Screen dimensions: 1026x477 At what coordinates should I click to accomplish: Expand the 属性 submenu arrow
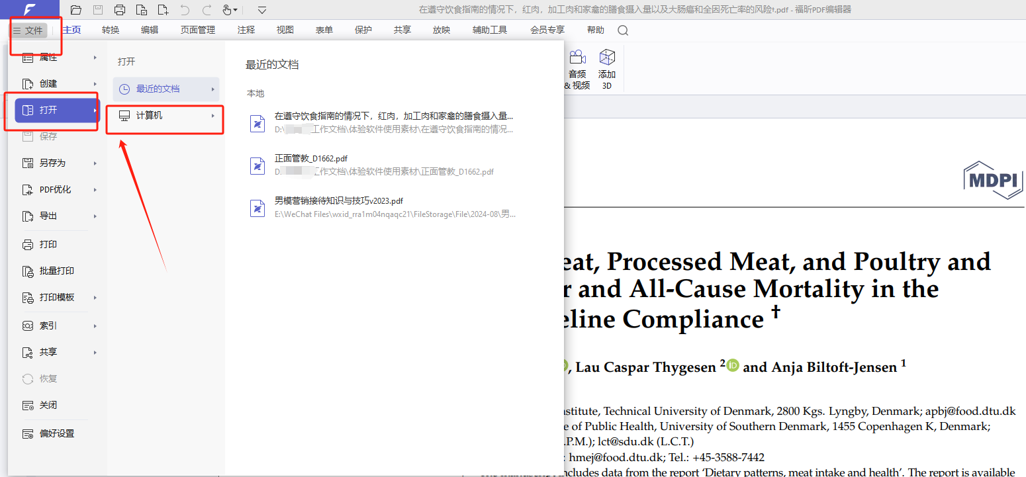click(x=95, y=58)
